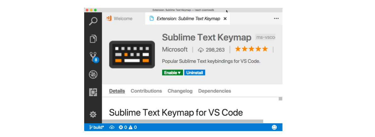Select the Extension: Sublime Text Keymap tab
This screenshot has height=137, width=375.
188,18
